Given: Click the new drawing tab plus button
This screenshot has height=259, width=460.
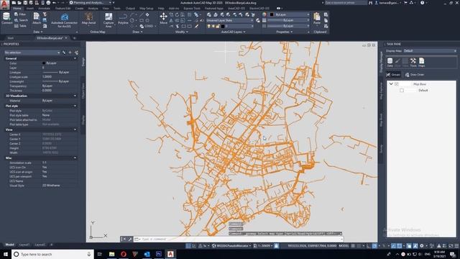Looking at the screenshot, I should [x=75, y=38].
